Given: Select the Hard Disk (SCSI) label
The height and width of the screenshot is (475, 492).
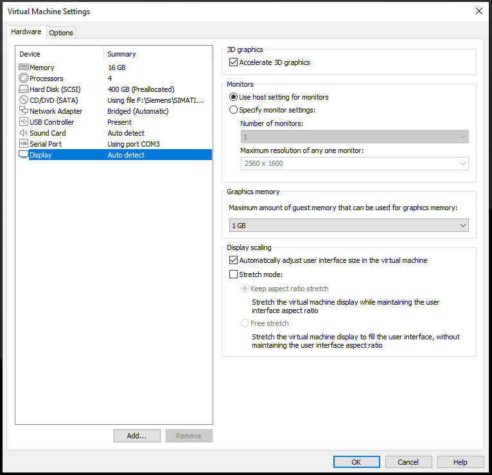Looking at the screenshot, I should tap(55, 89).
